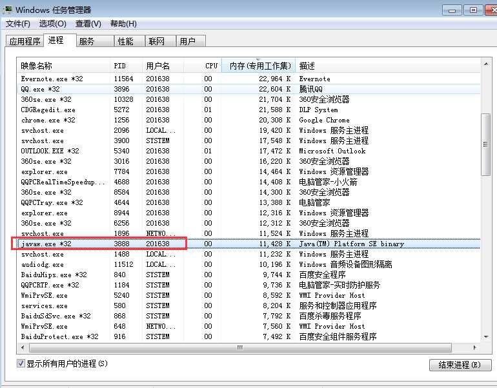Sort by 内存(专用工作集) column header
Image resolution: width=497 pixels, height=388 pixels.
(x=258, y=66)
